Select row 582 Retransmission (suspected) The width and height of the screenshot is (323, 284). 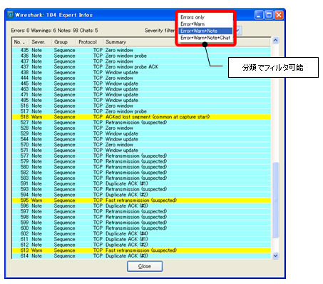tap(141, 173)
